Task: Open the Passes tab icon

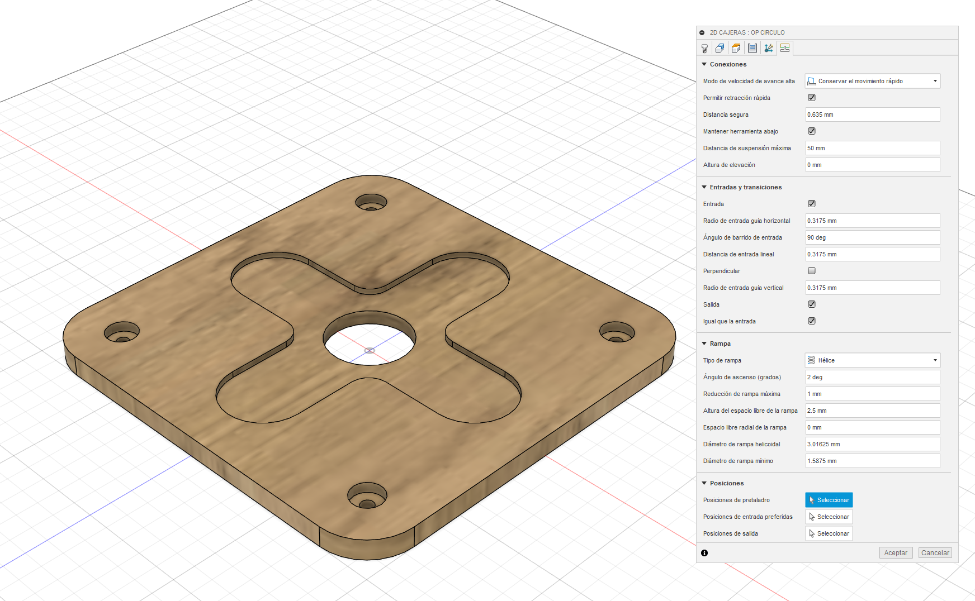Action: pos(752,48)
